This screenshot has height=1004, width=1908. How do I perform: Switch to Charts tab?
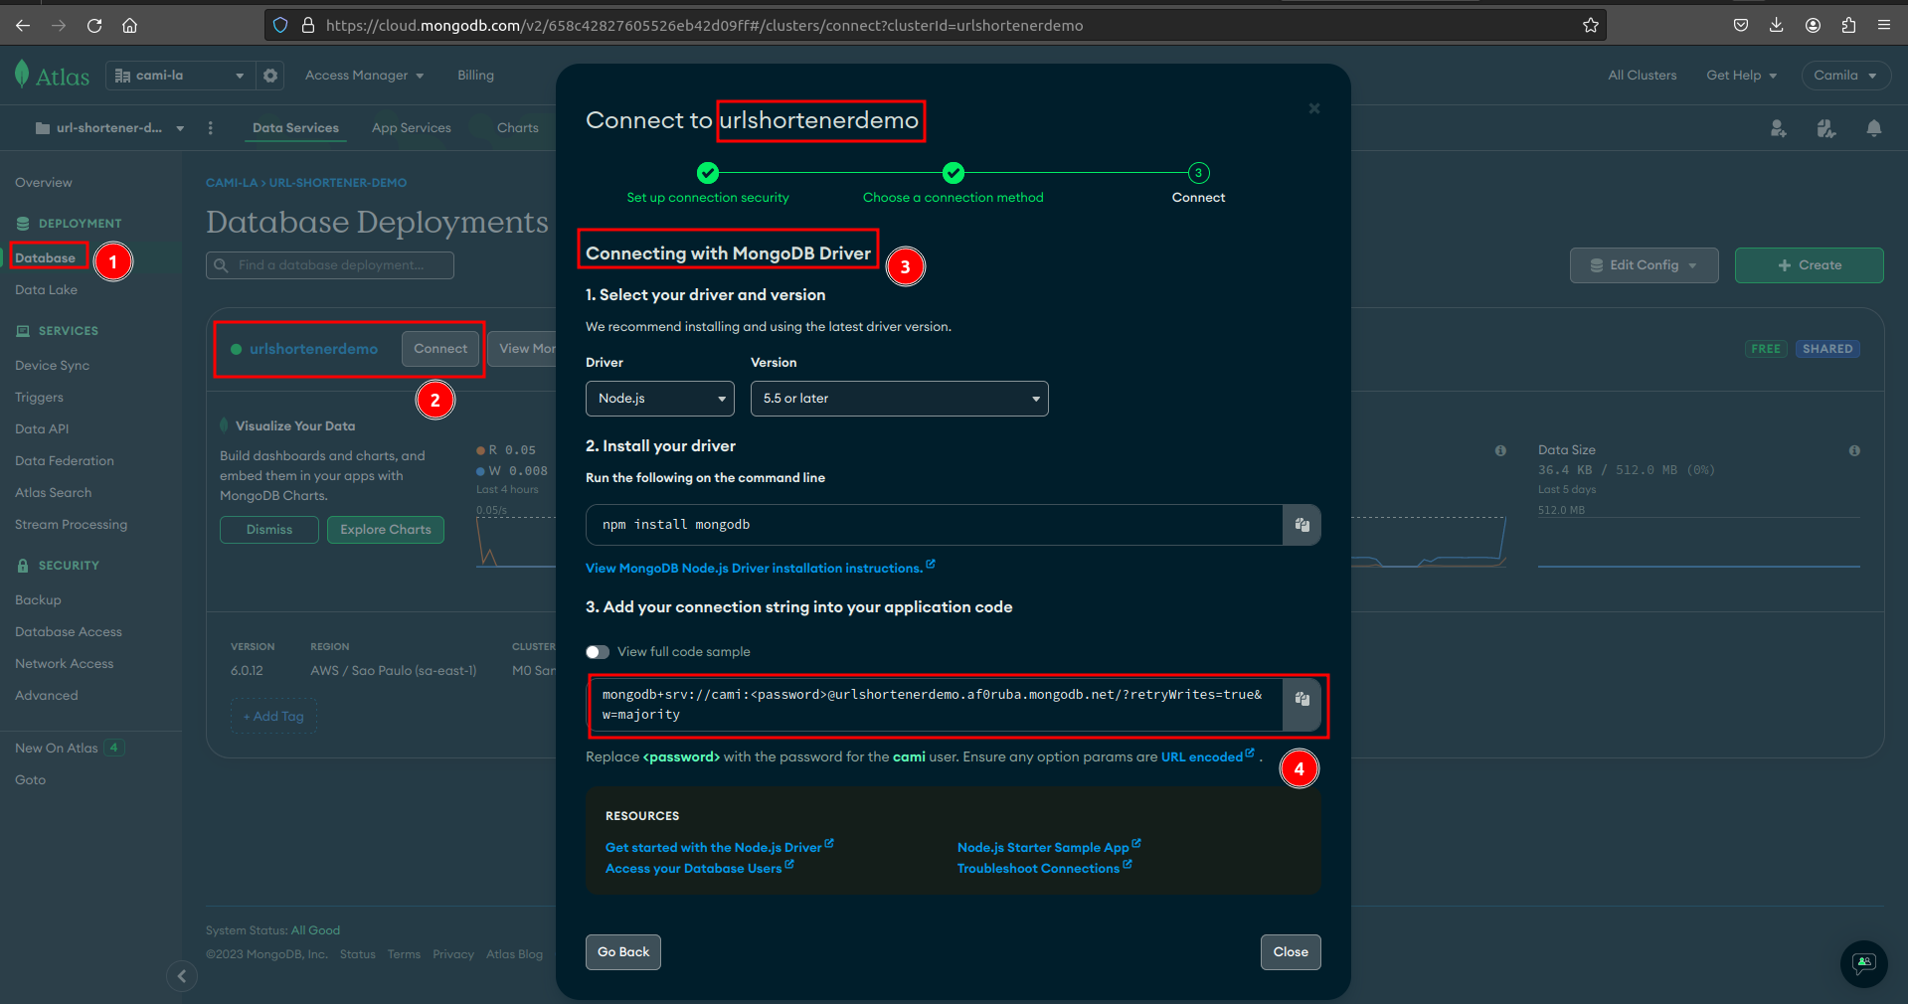(x=518, y=128)
